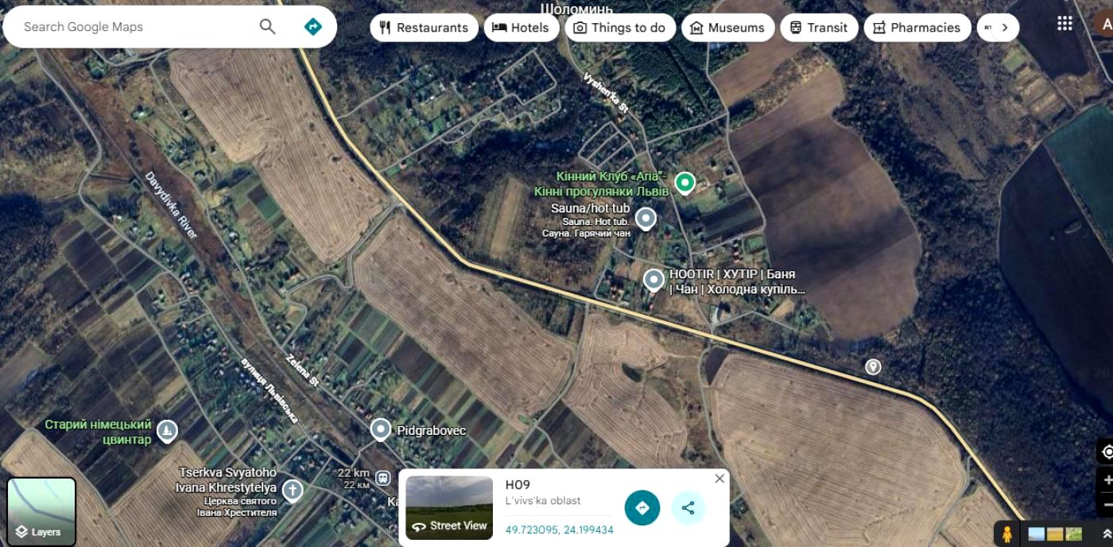Screen dimensions: 1113x547
Task: Click the dropped gray pin on the road
Action: 873,367
